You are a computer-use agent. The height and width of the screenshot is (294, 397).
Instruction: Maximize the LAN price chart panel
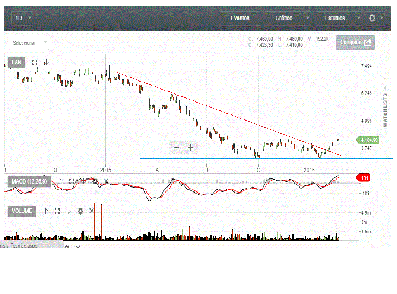pos(35,62)
